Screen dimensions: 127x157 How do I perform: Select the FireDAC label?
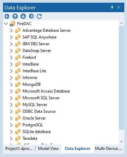(x=24, y=24)
